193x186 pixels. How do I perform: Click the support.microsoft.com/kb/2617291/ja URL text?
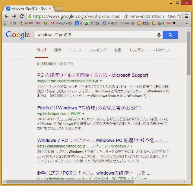click(68, 81)
